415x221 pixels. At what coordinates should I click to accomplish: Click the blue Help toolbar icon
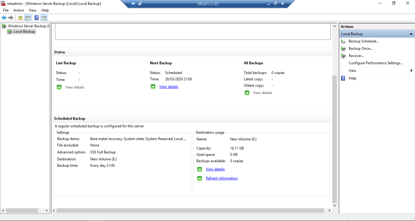click(36, 18)
